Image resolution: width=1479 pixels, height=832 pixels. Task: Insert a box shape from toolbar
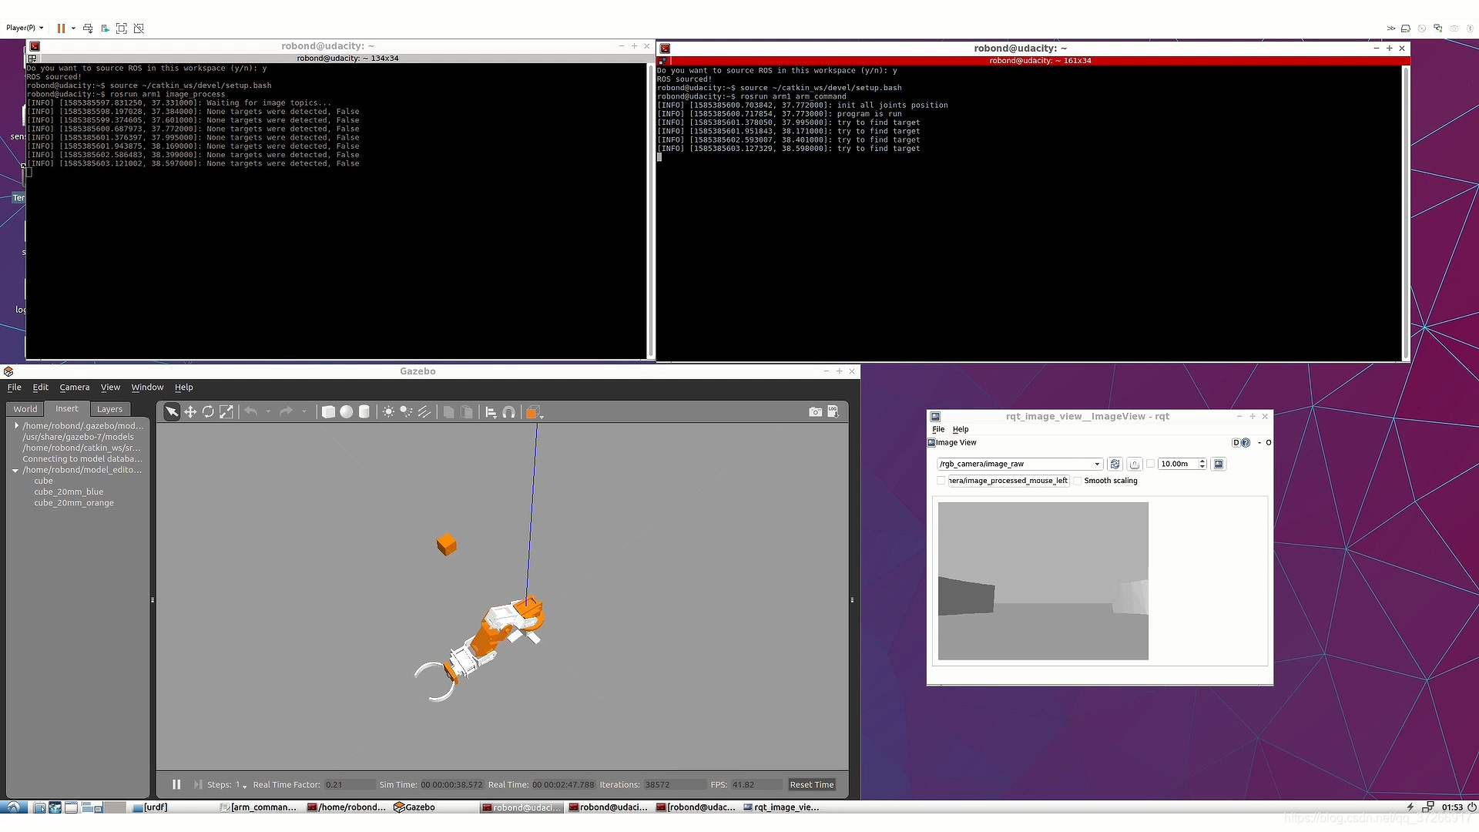328,412
